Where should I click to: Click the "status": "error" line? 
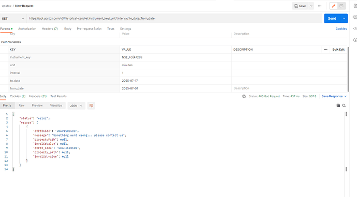coord(35,118)
